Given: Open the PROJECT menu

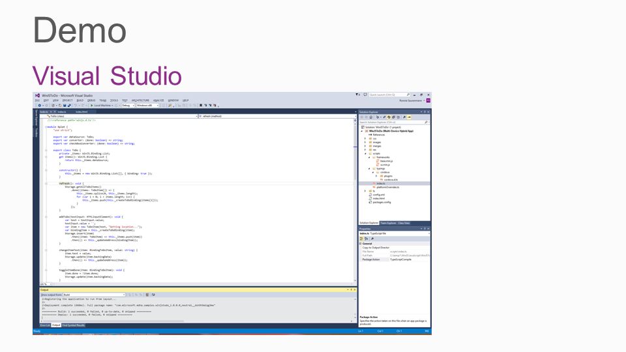Looking at the screenshot, I should [67, 100].
